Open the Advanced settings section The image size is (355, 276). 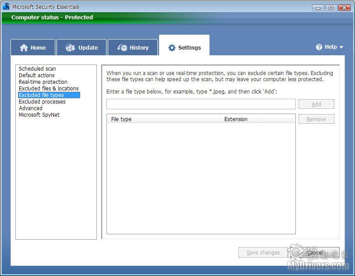tap(31, 108)
